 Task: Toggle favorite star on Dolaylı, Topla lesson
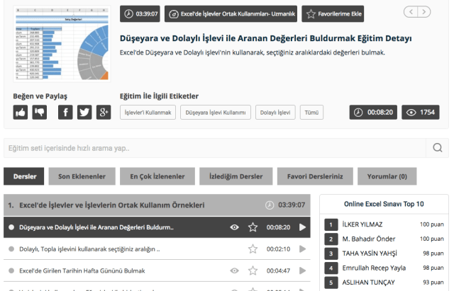coord(253,249)
